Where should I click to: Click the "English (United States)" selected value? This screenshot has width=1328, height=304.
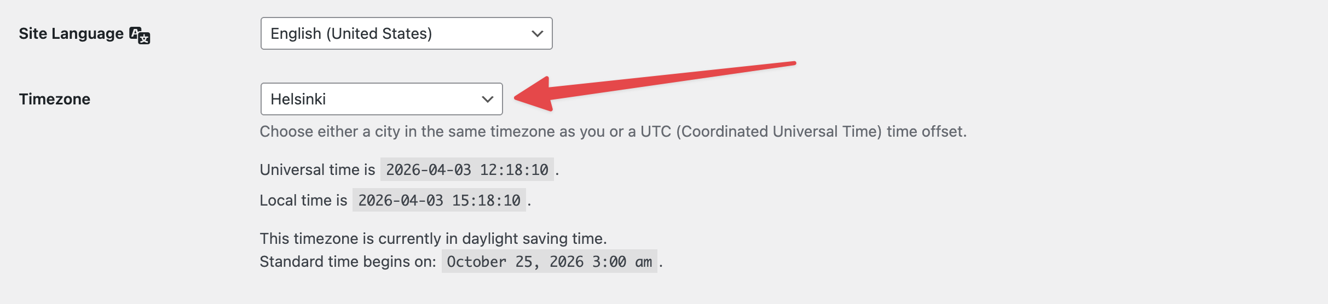[351, 33]
